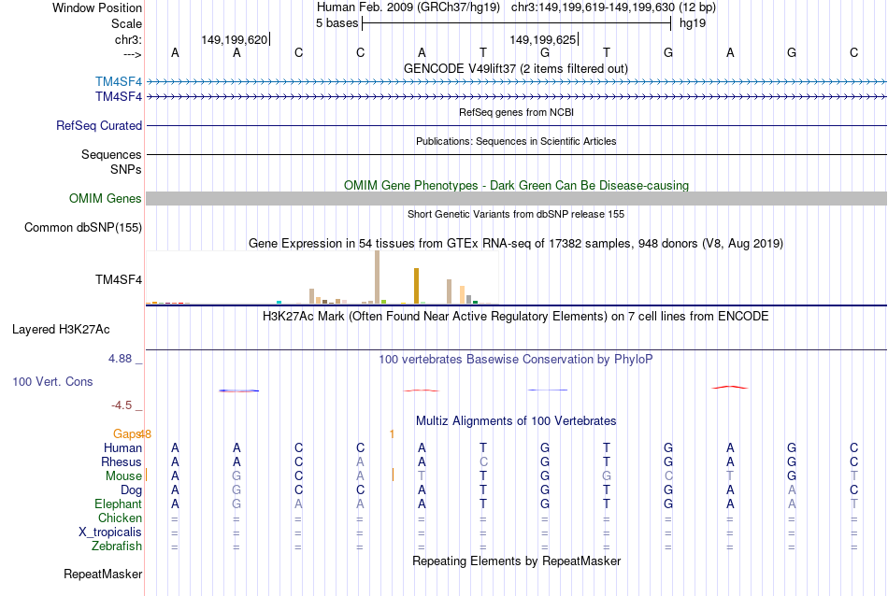Click the H3K27Ac Mark track title
Image resolution: width=888 pixels, height=596 pixels.
click(x=516, y=316)
